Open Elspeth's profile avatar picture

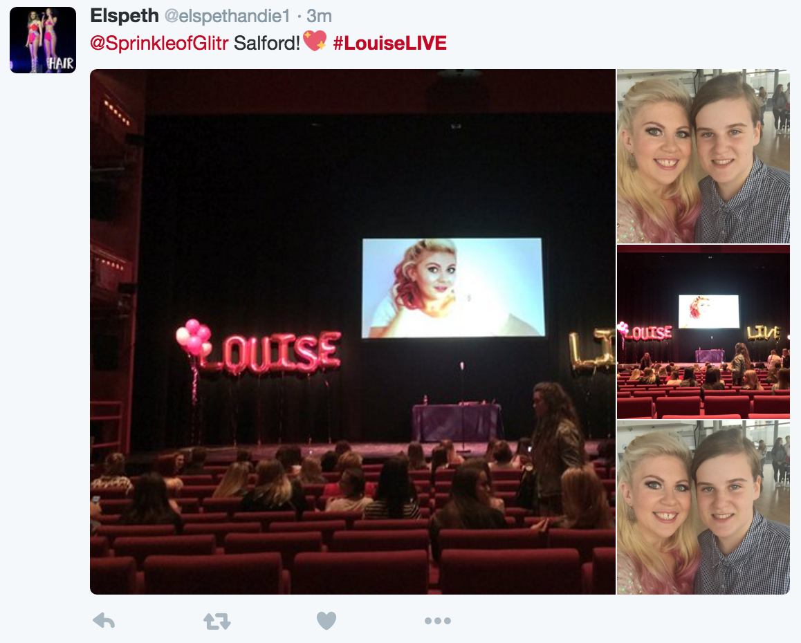(x=43, y=40)
